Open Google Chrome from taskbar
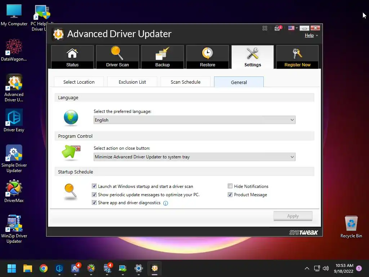The height and width of the screenshot is (277, 369). click(43, 268)
